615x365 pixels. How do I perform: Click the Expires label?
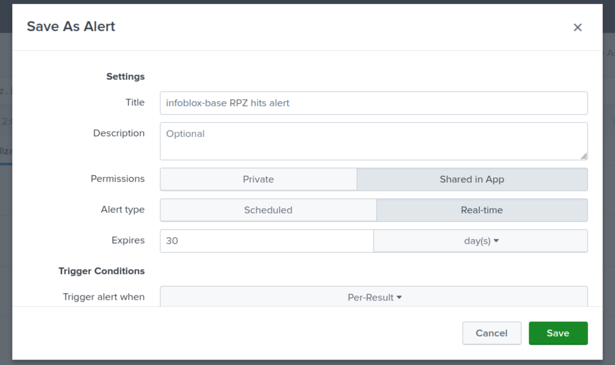pyautogui.click(x=128, y=240)
